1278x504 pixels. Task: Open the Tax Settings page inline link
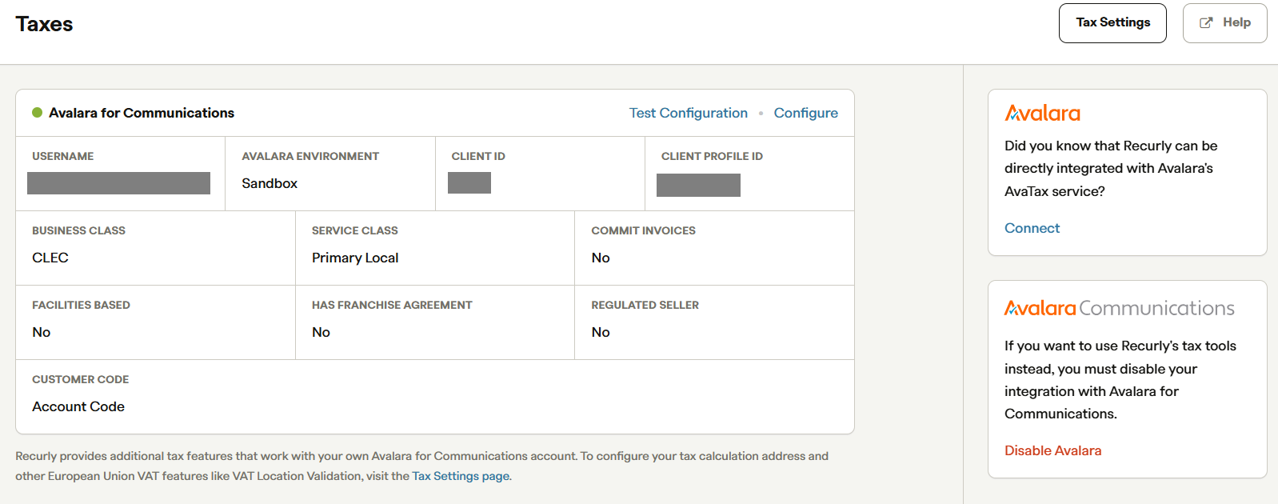tap(461, 476)
